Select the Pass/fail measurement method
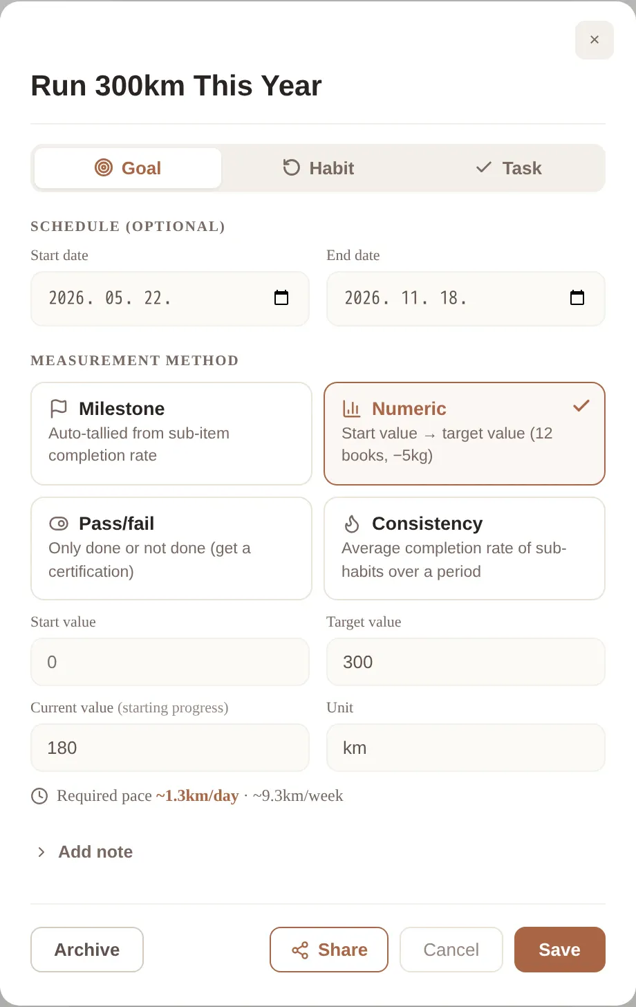This screenshot has height=1007, width=636. [171, 548]
